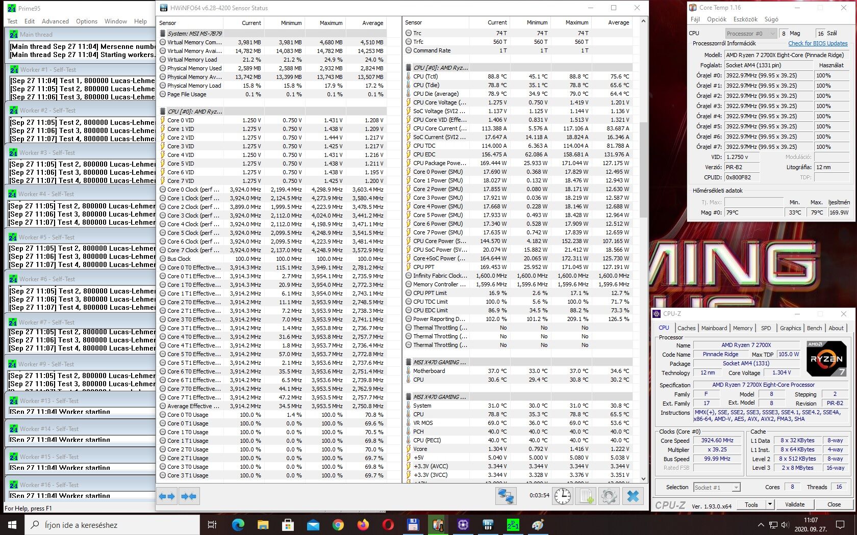The height and width of the screenshot is (535, 857).
Task: Launch Firefox from taskbar
Action: [363, 525]
